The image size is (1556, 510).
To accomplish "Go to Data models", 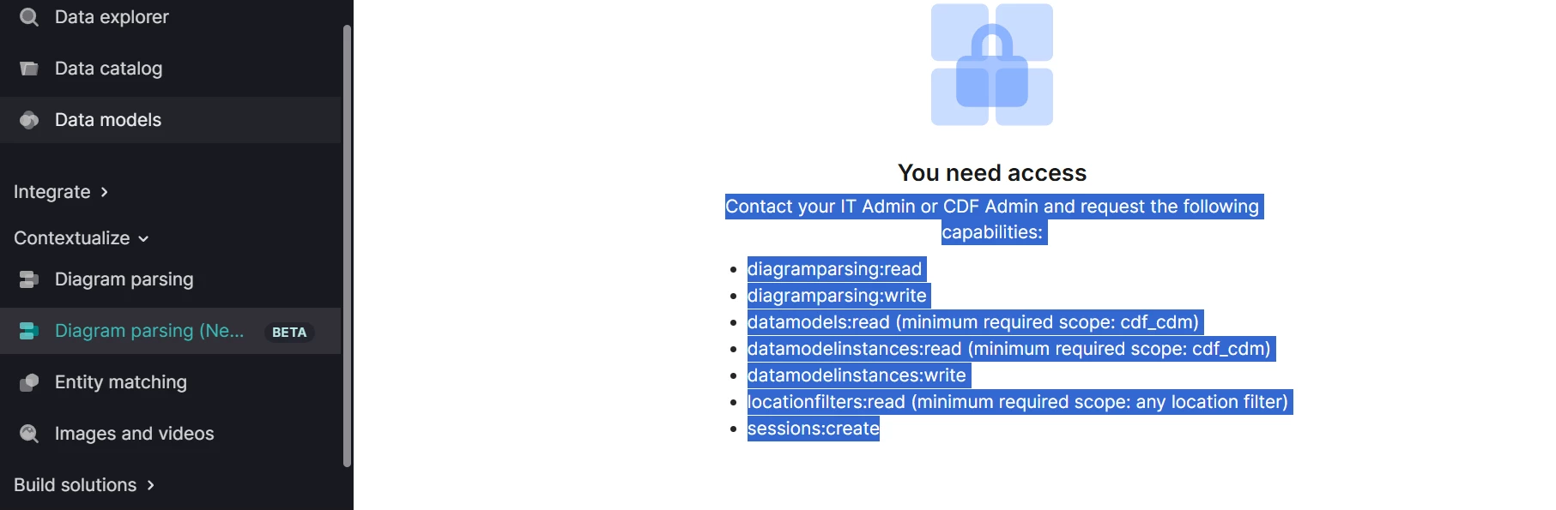I will 108,120.
